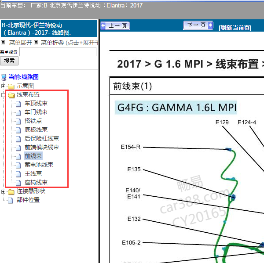Click page icon next to 底板线束
The image size is (264, 263).
18,130
